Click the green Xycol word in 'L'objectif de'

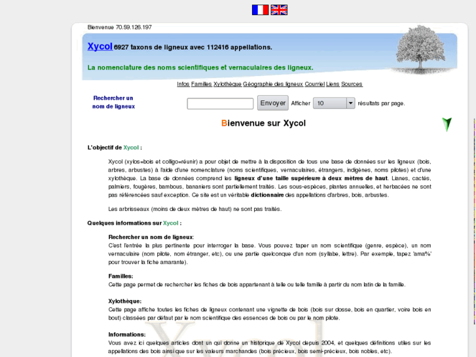[131, 147]
